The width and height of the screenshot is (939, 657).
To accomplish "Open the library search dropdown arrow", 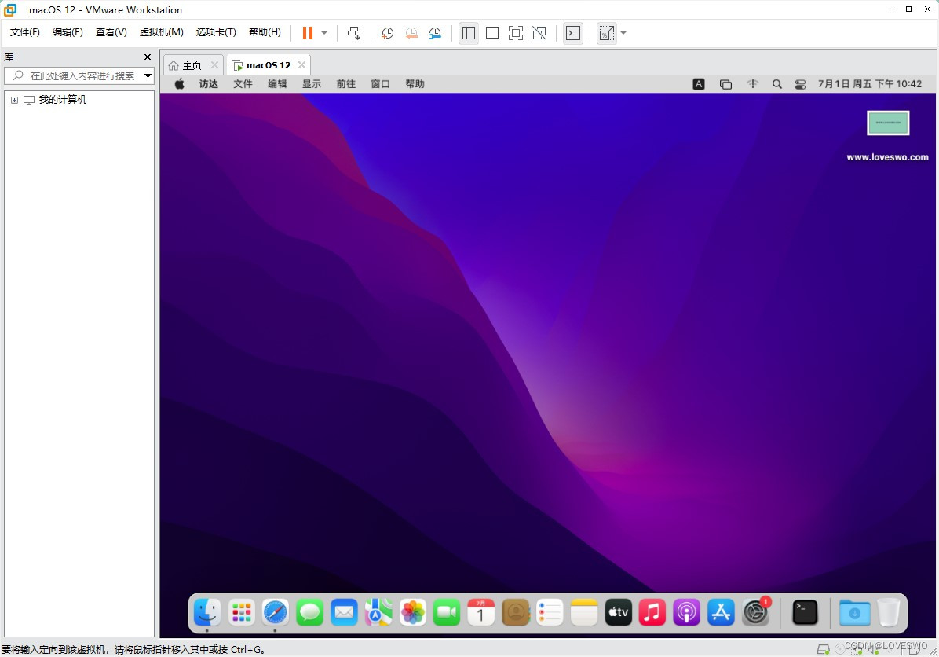I will [148, 75].
